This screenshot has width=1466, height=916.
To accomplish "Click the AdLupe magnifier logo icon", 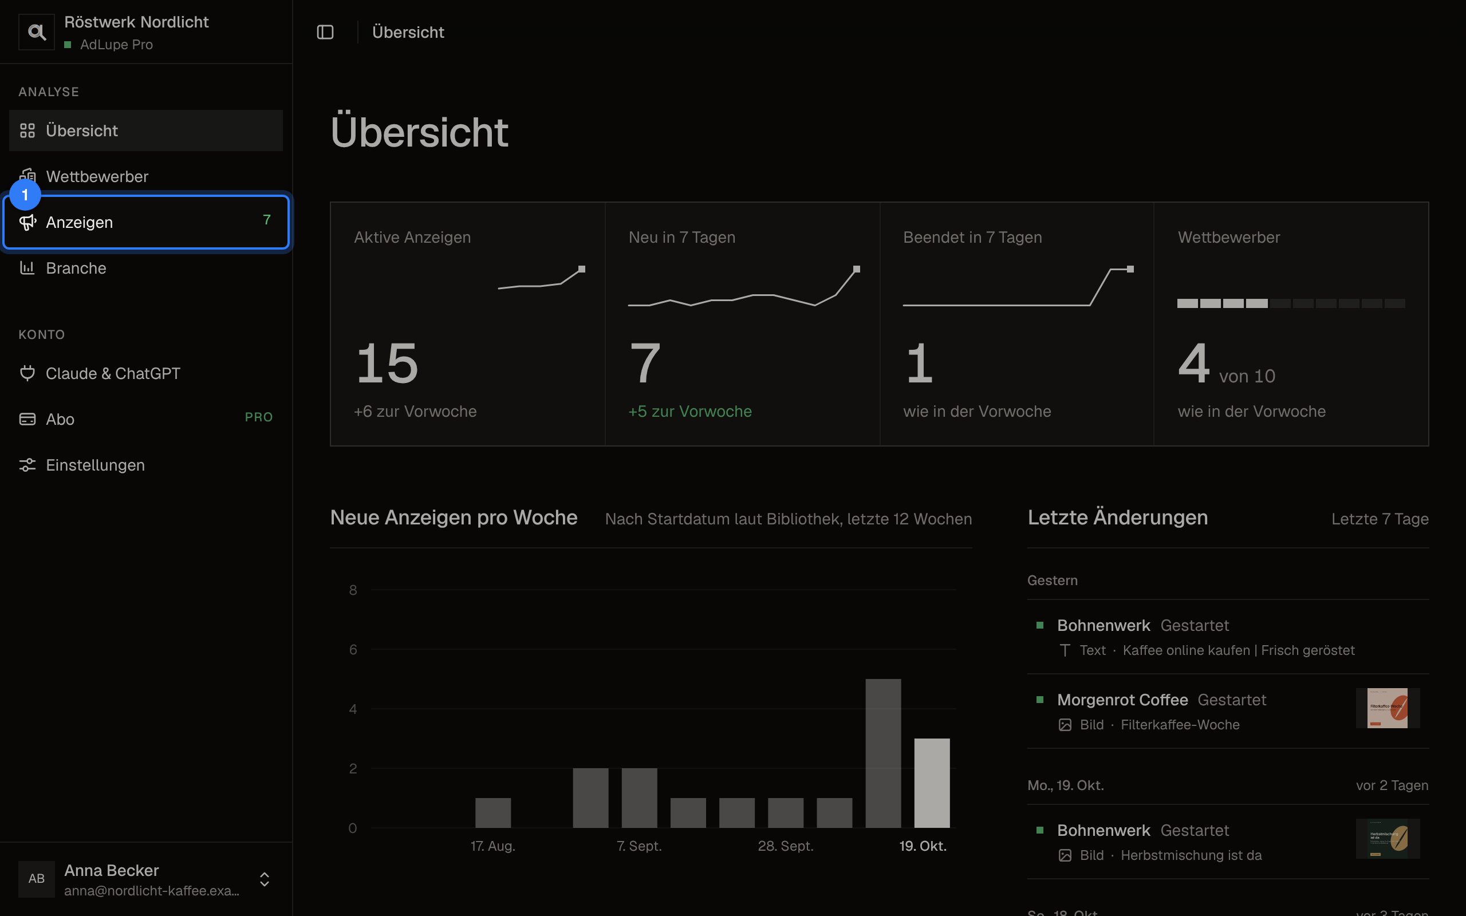I will click(x=36, y=32).
